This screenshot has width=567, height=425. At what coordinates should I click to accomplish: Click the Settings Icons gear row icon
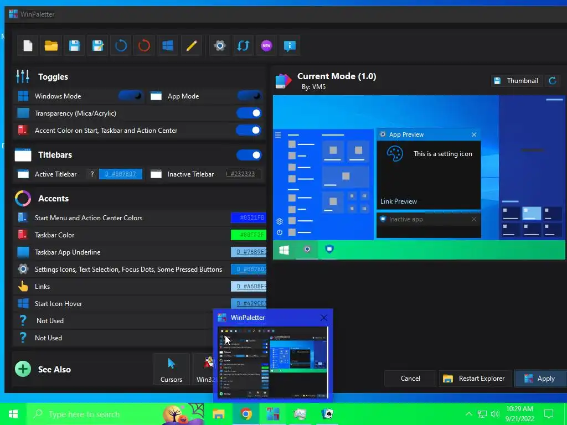click(23, 269)
